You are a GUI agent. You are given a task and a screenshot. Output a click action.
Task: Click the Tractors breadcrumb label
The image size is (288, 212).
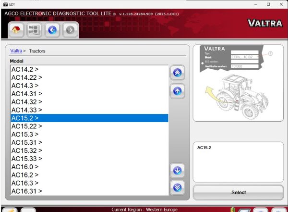(37, 51)
